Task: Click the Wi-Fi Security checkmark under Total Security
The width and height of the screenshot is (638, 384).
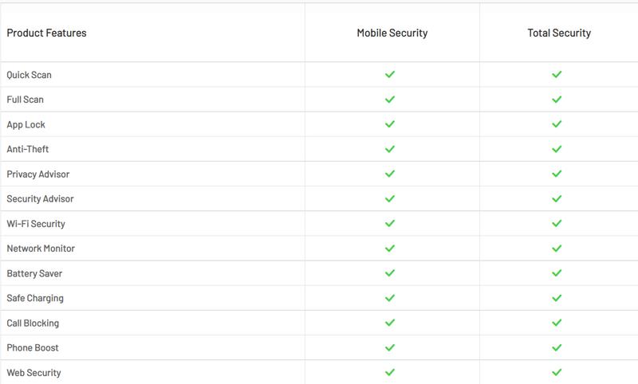Action: coord(557,224)
